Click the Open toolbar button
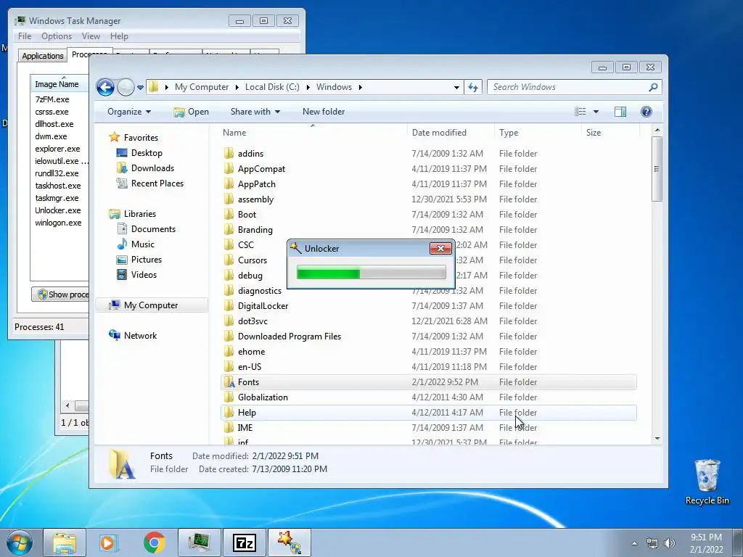This screenshot has width=743, height=557. pos(191,112)
